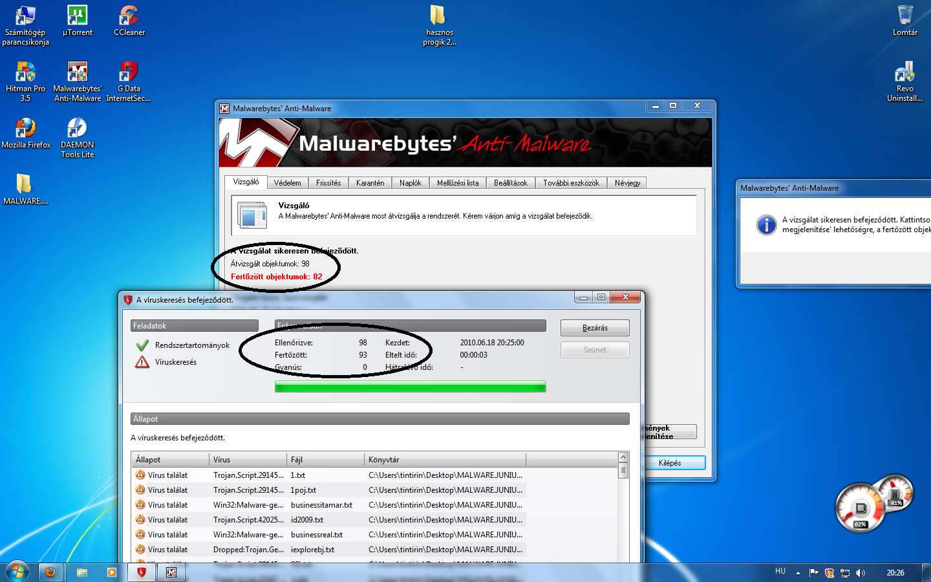
Task: Click the network tray icon
Action: tap(845, 573)
